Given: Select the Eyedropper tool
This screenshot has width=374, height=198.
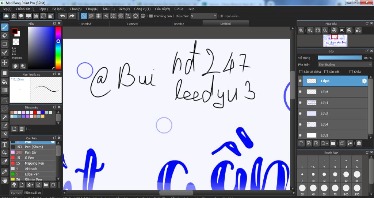Looking at the screenshot, I should pyautogui.click(x=4, y=171).
